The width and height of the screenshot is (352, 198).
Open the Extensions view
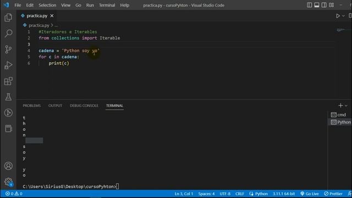(x=8, y=81)
